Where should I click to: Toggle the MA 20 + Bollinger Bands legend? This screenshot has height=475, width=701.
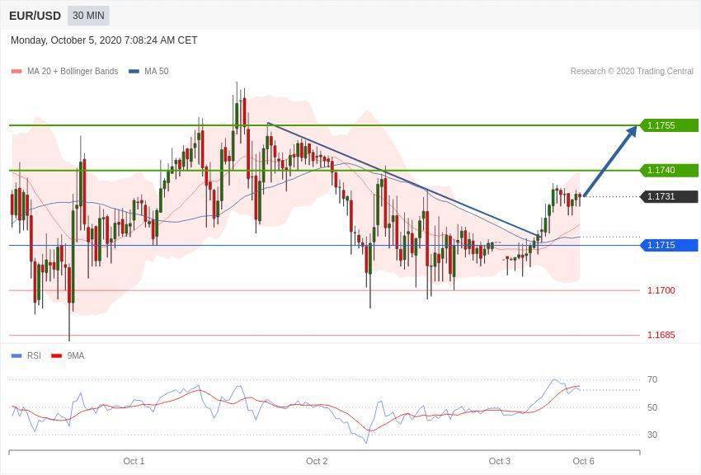click(x=64, y=71)
